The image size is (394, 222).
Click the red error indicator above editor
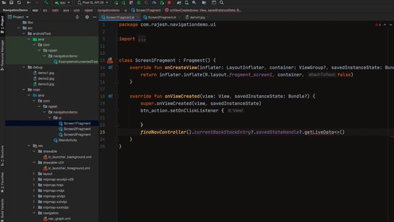point(378,25)
